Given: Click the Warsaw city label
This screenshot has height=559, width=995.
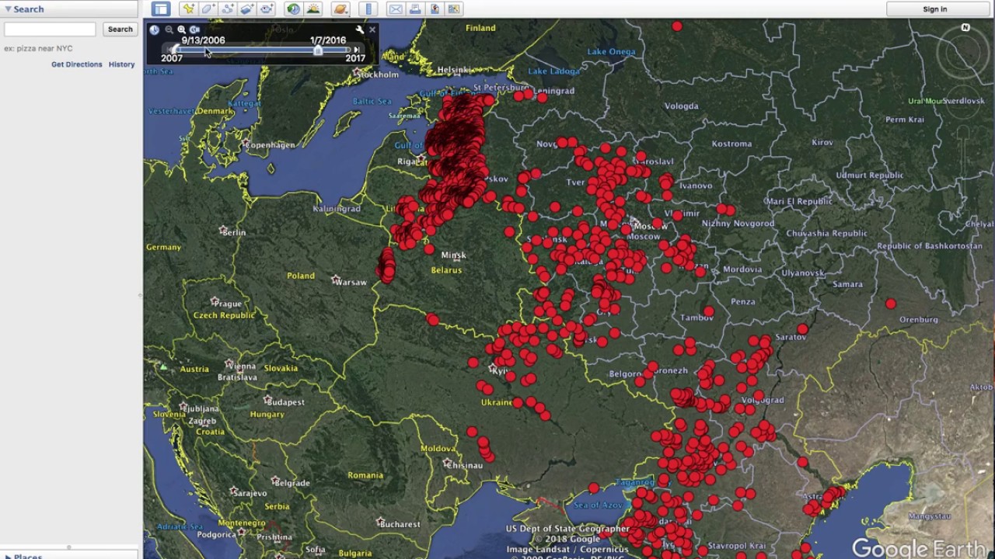Looking at the screenshot, I should (x=351, y=282).
